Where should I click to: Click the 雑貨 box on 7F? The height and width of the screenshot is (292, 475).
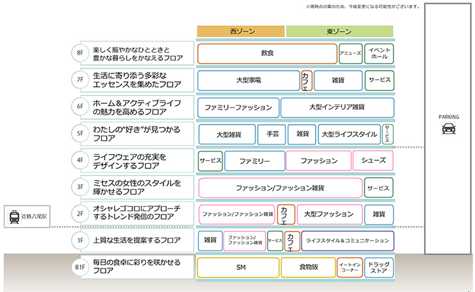(x=338, y=80)
